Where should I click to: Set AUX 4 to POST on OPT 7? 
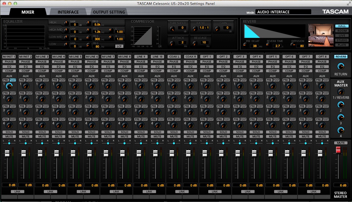click(309, 119)
